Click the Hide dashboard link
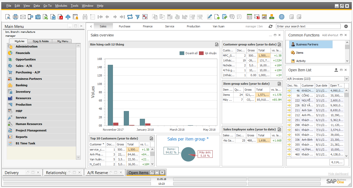Viewport: 353px width, 188px height. pos(338,174)
